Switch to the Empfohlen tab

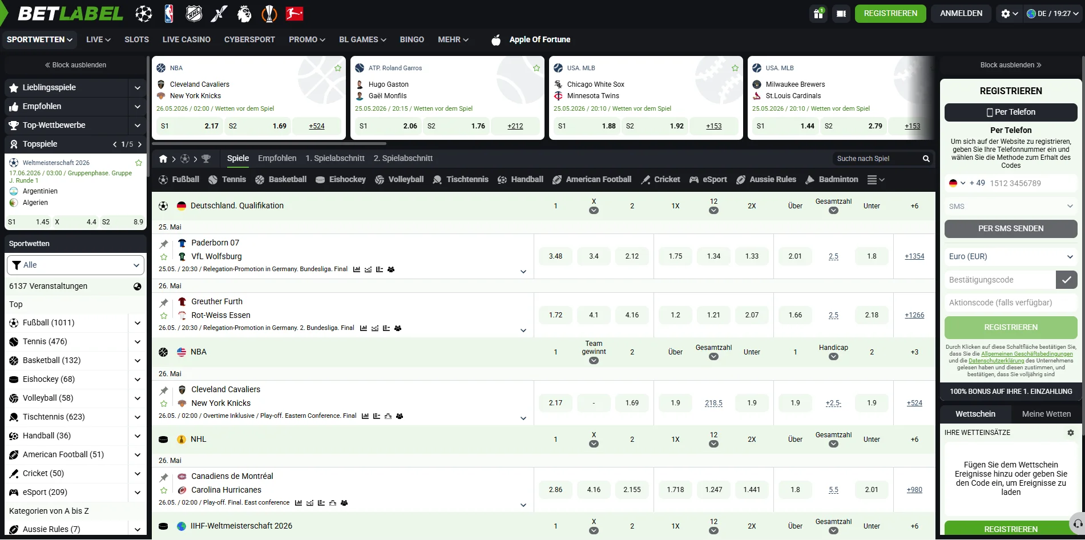coord(277,158)
